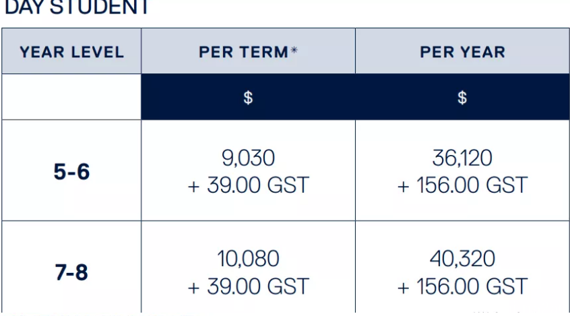Click 156.00 GST in the 7-8 row
The height and width of the screenshot is (316, 570).
click(472, 286)
